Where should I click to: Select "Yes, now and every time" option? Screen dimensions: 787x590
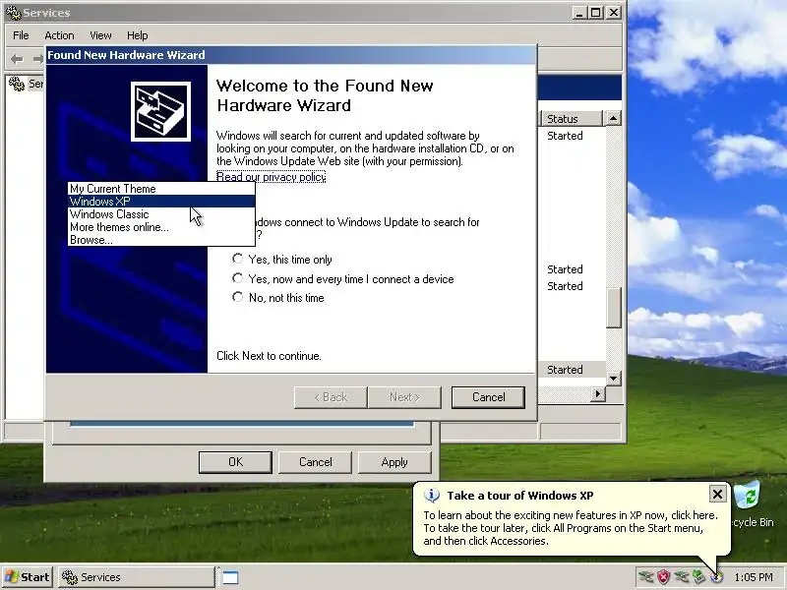point(237,278)
